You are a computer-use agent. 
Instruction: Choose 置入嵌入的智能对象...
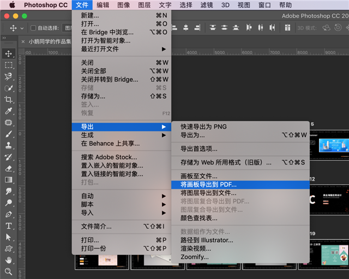point(122,166)
